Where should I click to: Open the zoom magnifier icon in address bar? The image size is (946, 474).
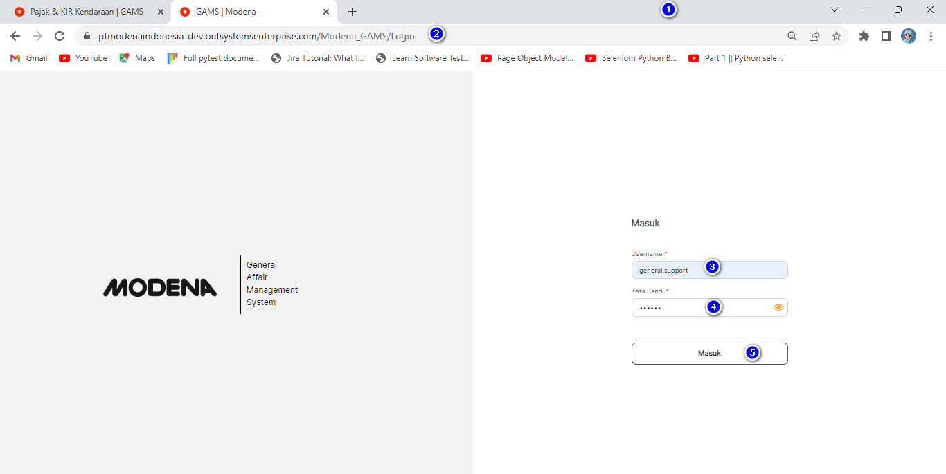coord(792,36)
